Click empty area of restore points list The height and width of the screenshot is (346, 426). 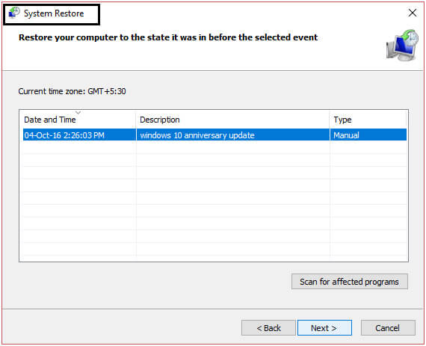tap(214, 198)
